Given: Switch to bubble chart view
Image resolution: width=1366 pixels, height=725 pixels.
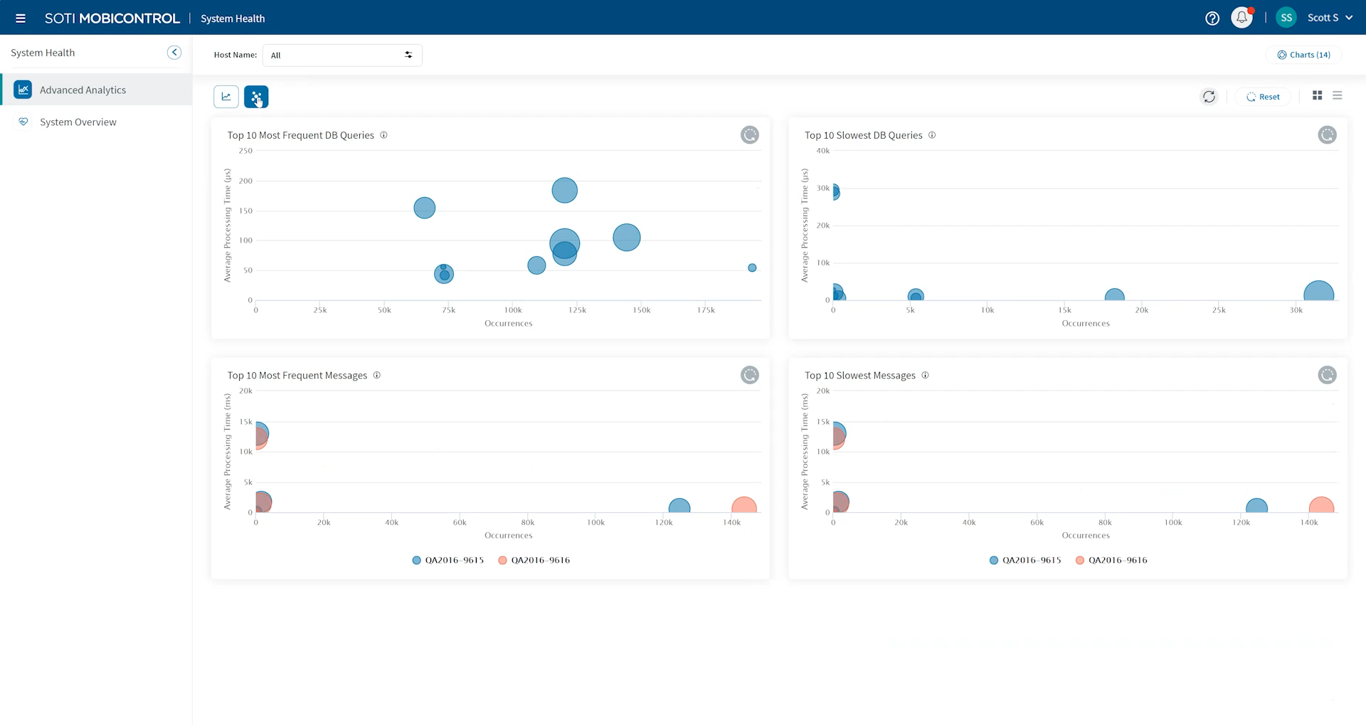Looking at the screenshot, I should [x=256, y=97].
